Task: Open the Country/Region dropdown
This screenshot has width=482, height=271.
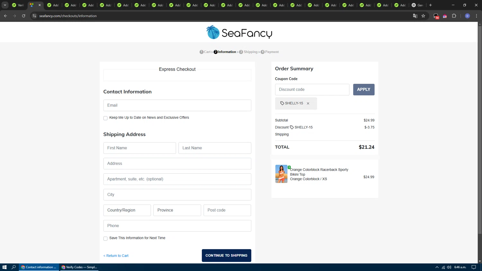Action: [x=127, y=210]
